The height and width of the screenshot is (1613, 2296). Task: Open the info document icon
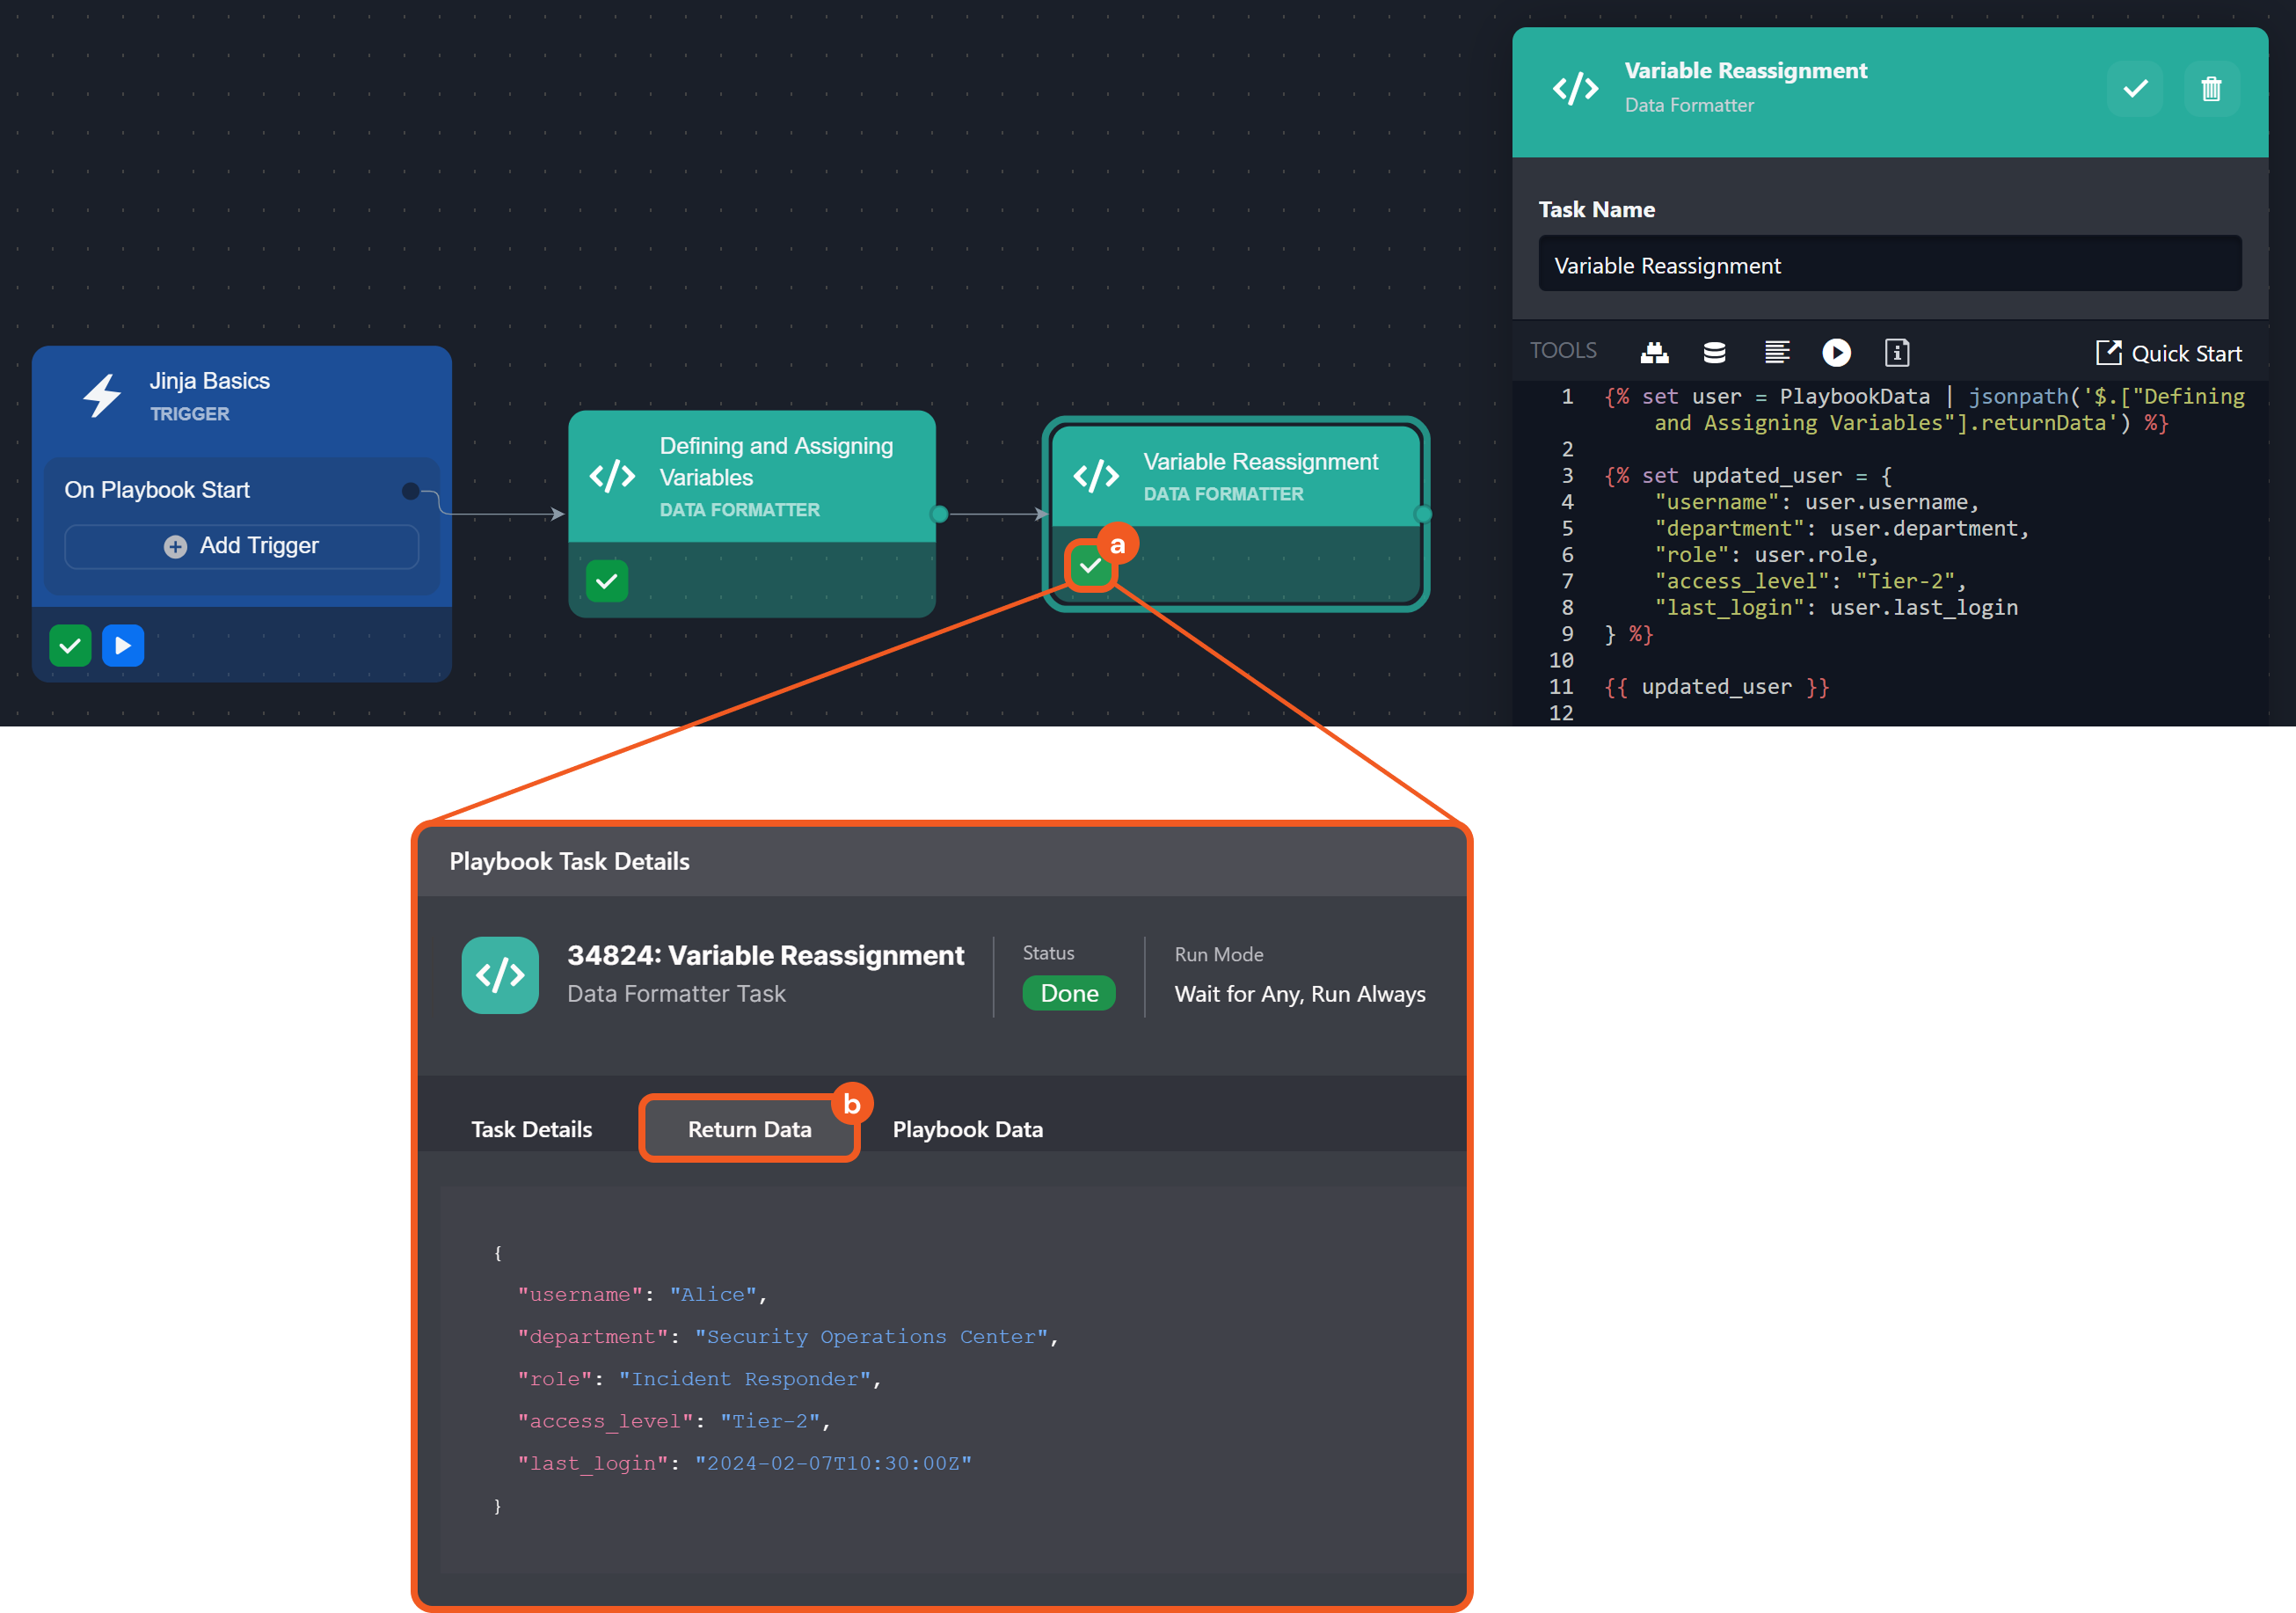pyautogui.click(x=1896, y=352)
